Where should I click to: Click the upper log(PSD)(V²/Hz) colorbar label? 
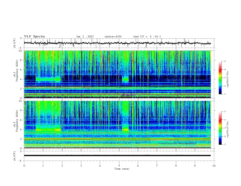coord(228,79)
